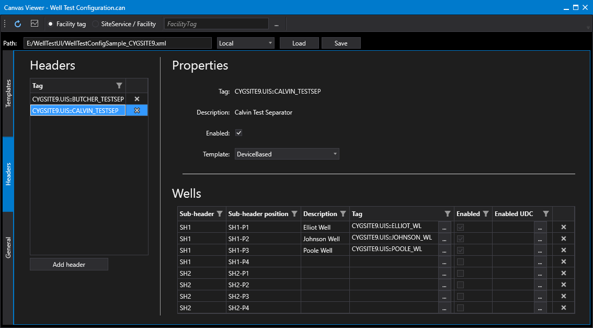
Task: Browse Enabled UDC for Johnson Well row
Action: [x=540, y=239]
